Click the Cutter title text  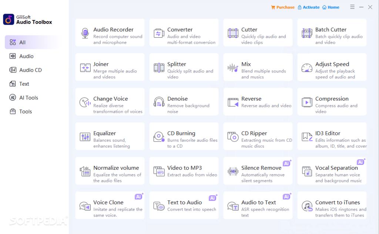point(249,30)
